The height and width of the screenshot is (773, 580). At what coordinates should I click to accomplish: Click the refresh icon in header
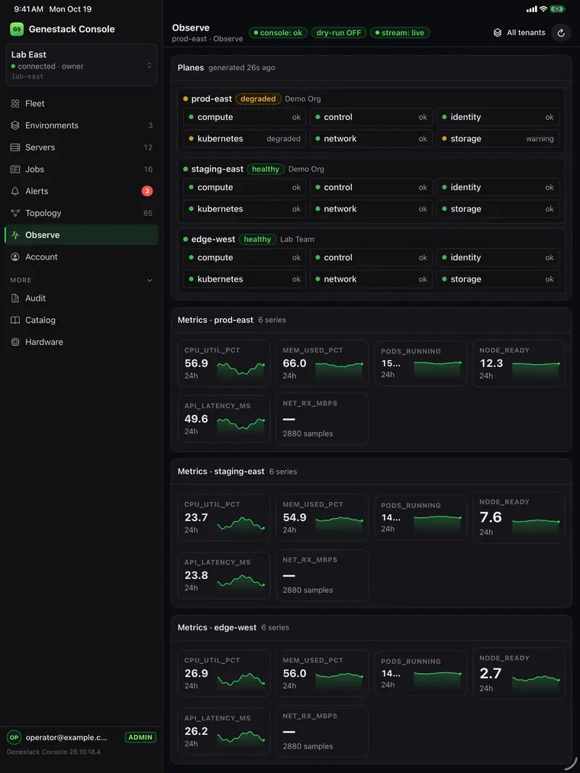point(561,33)
